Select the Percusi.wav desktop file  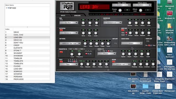pyautogui.click(x=169, y=86)
